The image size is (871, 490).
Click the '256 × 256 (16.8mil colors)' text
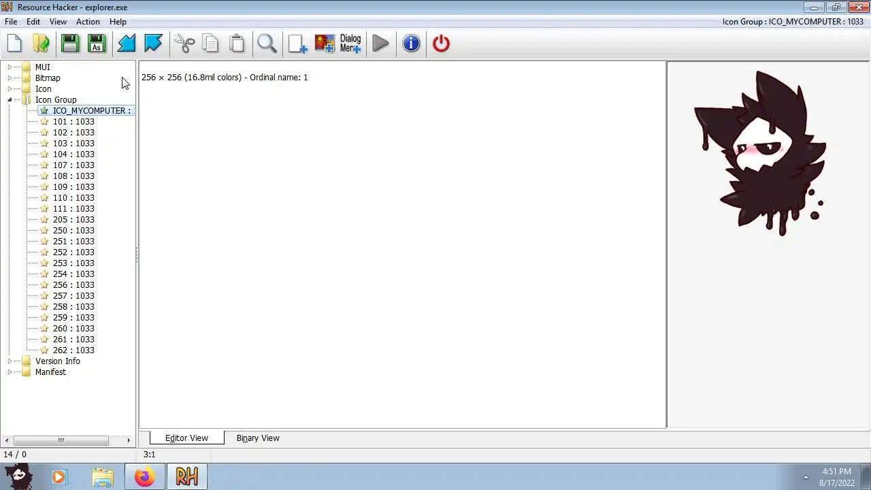191,77
